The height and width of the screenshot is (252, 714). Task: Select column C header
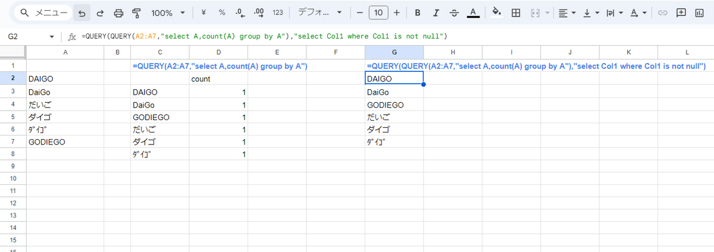click(x=160, y=53)
